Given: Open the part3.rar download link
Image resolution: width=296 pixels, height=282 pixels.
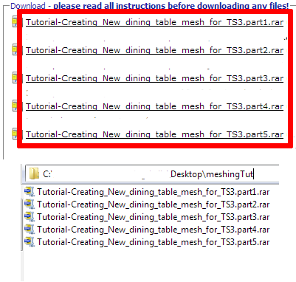Looking at the screenshot, I should click(x=154, y=78).
